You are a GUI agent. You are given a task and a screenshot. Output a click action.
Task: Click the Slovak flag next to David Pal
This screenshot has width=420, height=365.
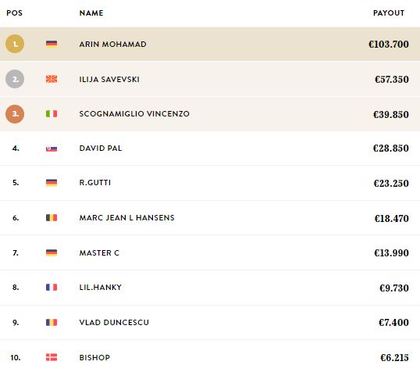pyautogui.click(x=52, y=149)
